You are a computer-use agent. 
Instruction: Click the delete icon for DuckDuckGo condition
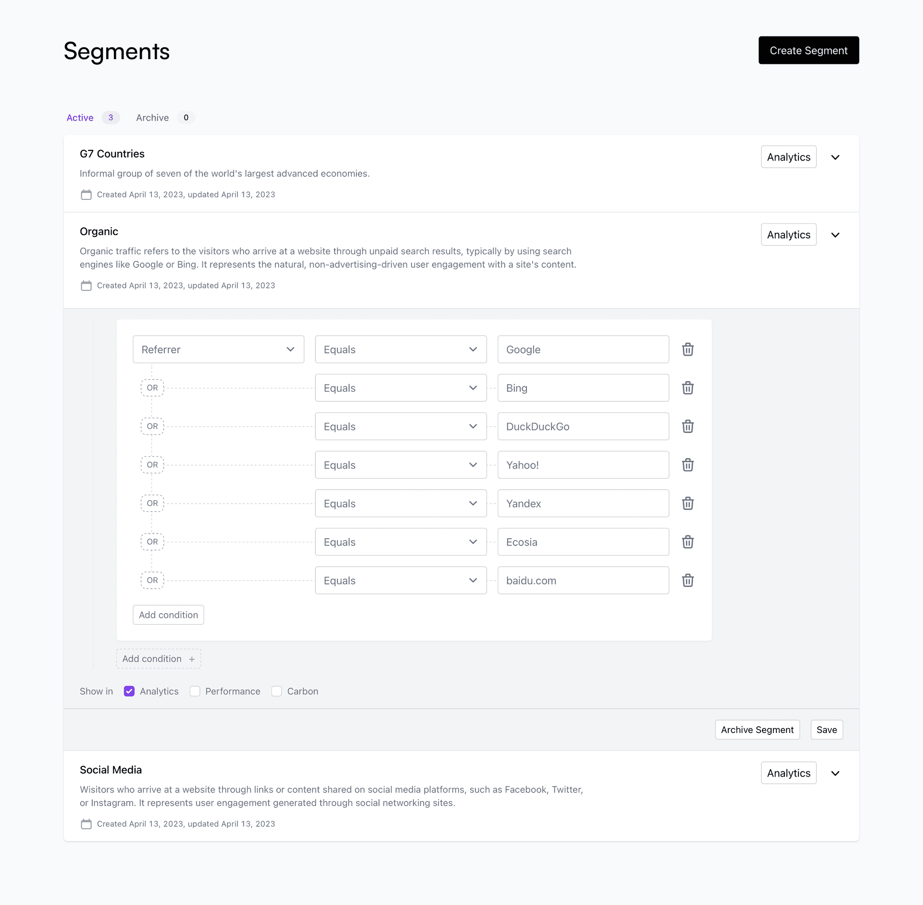[686, 426]
